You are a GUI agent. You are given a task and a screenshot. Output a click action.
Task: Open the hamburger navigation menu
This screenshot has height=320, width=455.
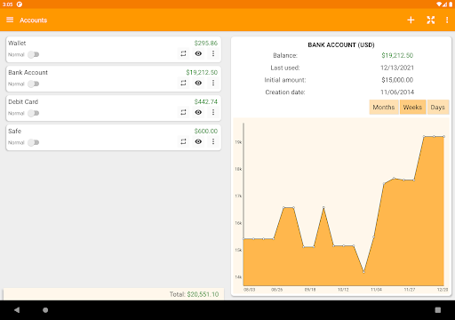tap(10, 20)
